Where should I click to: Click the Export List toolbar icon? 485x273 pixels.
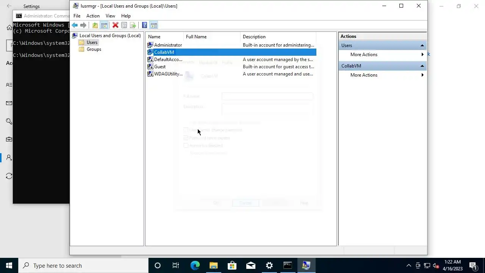133,25
